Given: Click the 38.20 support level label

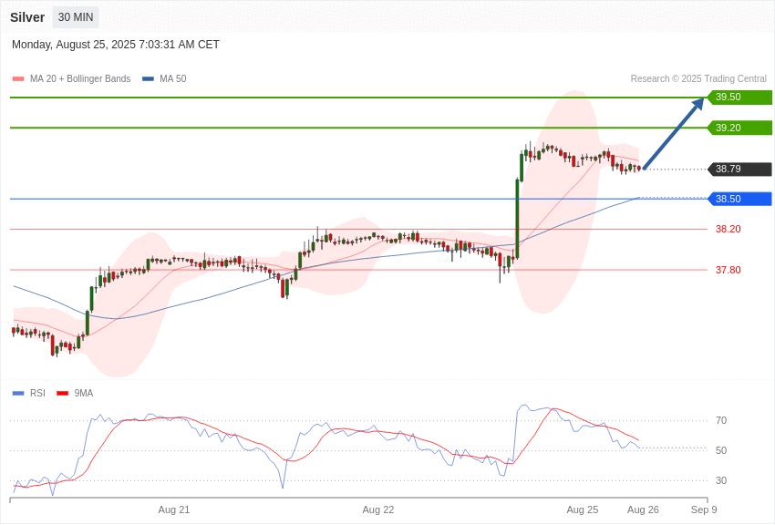Looking at the screenshot, I should tap(728, 229).
